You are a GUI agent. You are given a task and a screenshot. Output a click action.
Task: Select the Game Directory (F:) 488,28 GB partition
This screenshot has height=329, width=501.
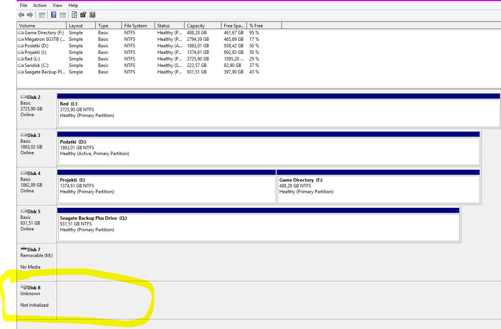pos(378,186)
